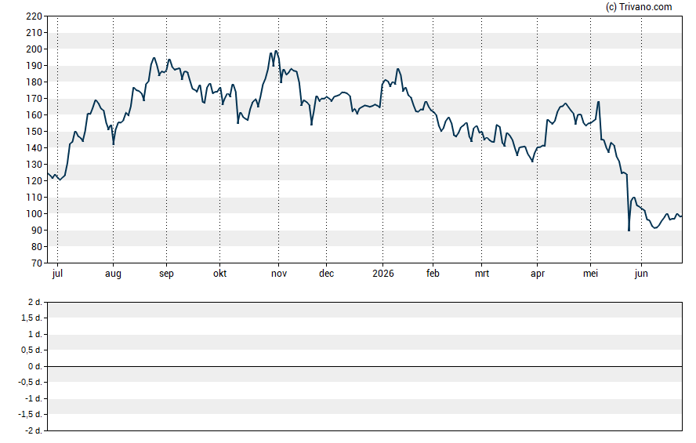The image size is (696, 443).
Task: Click the 'mrt' month label
Action: [482, 274]
